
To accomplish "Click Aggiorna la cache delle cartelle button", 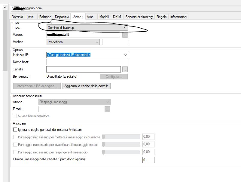I will pyautogui.click(x=87, y=86).
